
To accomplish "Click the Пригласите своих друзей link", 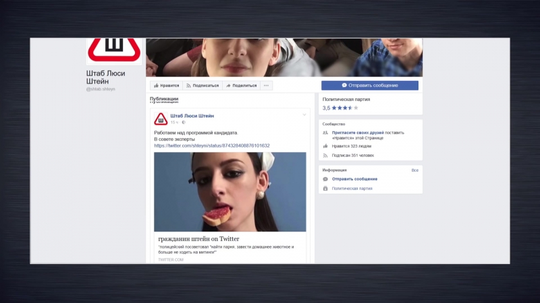I will (358, 133).
